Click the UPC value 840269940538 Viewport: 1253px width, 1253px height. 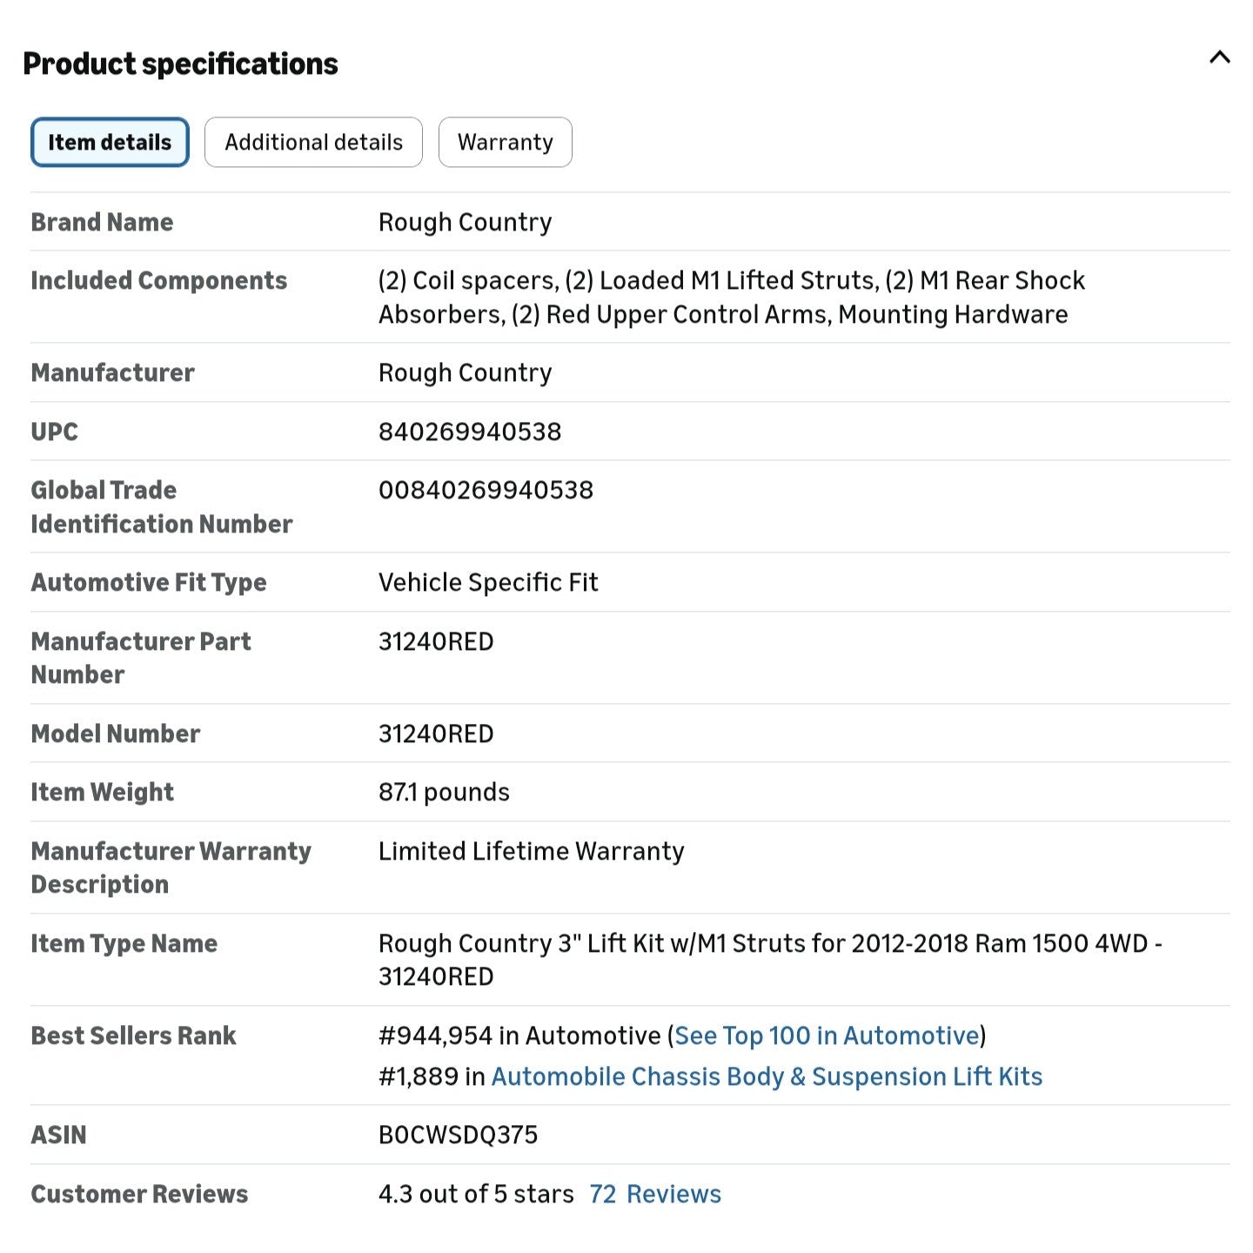pos(470,432)
